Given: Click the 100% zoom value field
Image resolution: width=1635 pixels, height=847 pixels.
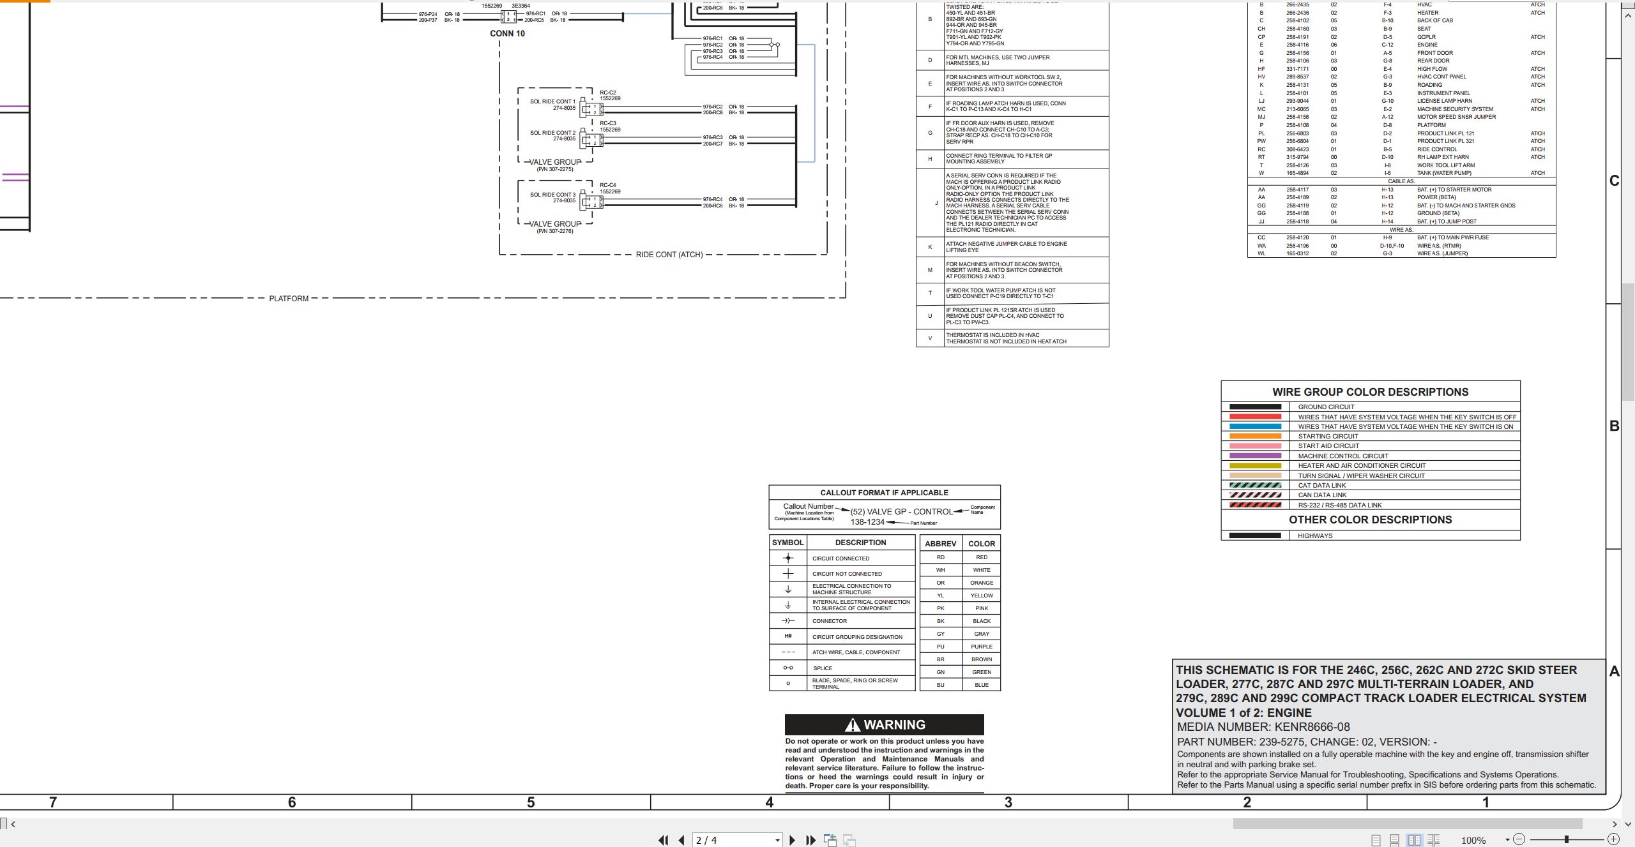Looking at the screenshot, I should coord(1474,840).
